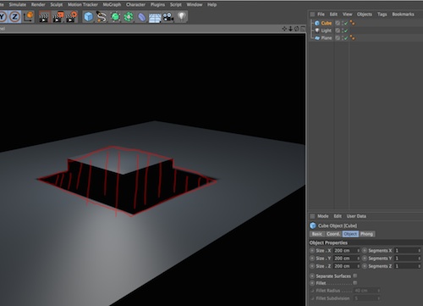Open the MoGraph menu

pyautogui.click(x=112, y=4)
